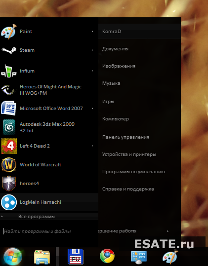This screenshot has width=208, height=266.
Task: Click the Все программы label
Action: pos(37,217)
